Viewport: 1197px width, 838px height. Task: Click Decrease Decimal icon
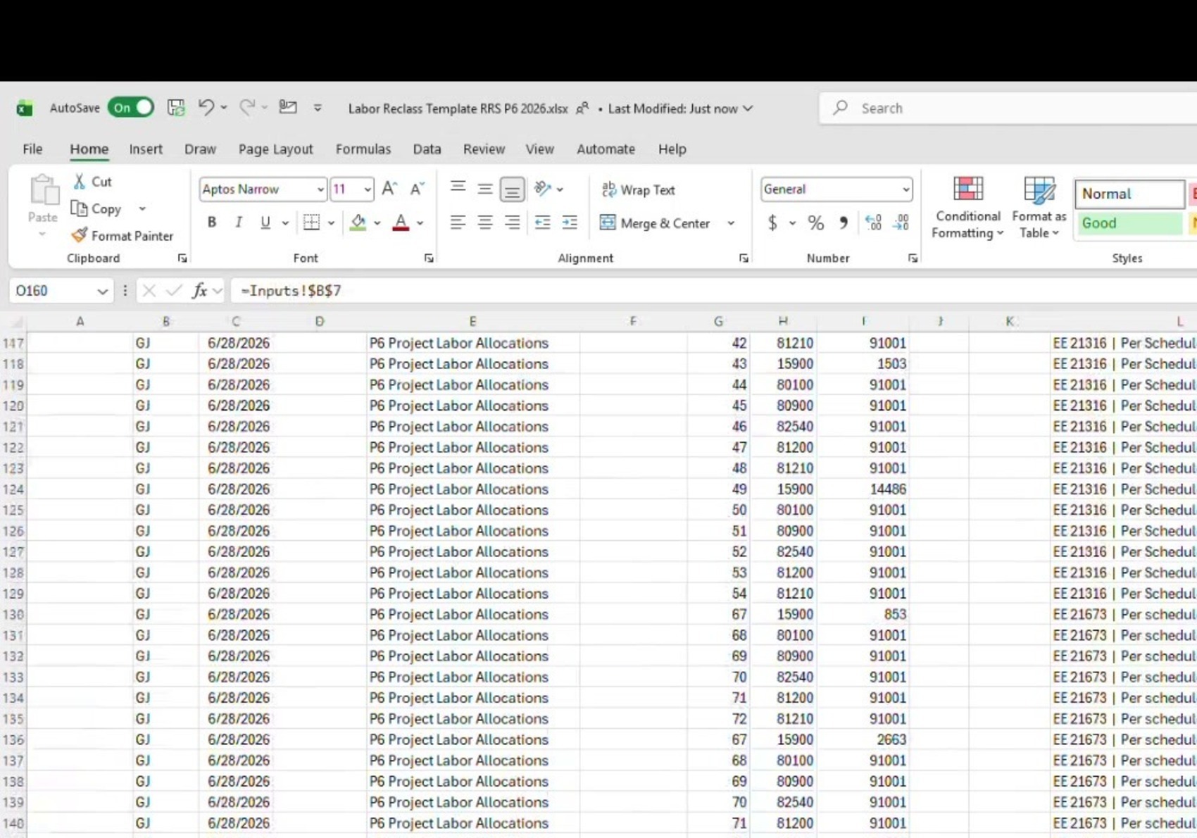click(x=901, y=223)
